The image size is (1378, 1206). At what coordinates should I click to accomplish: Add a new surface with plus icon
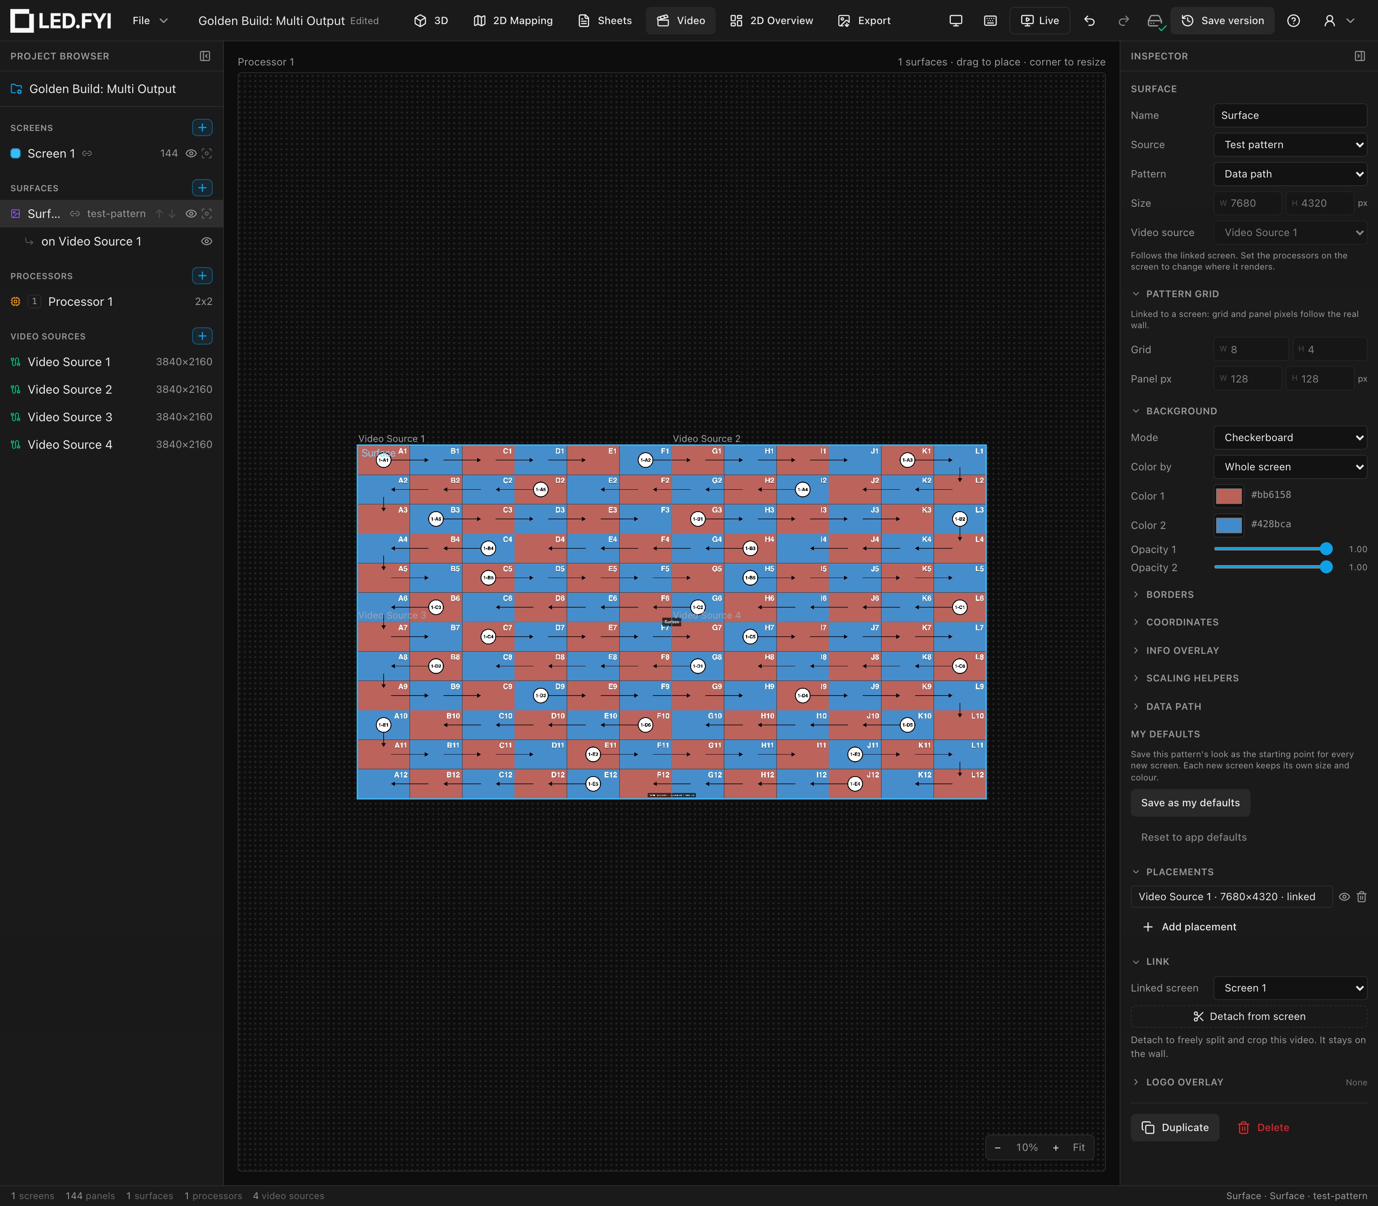(x=202, y=188)
